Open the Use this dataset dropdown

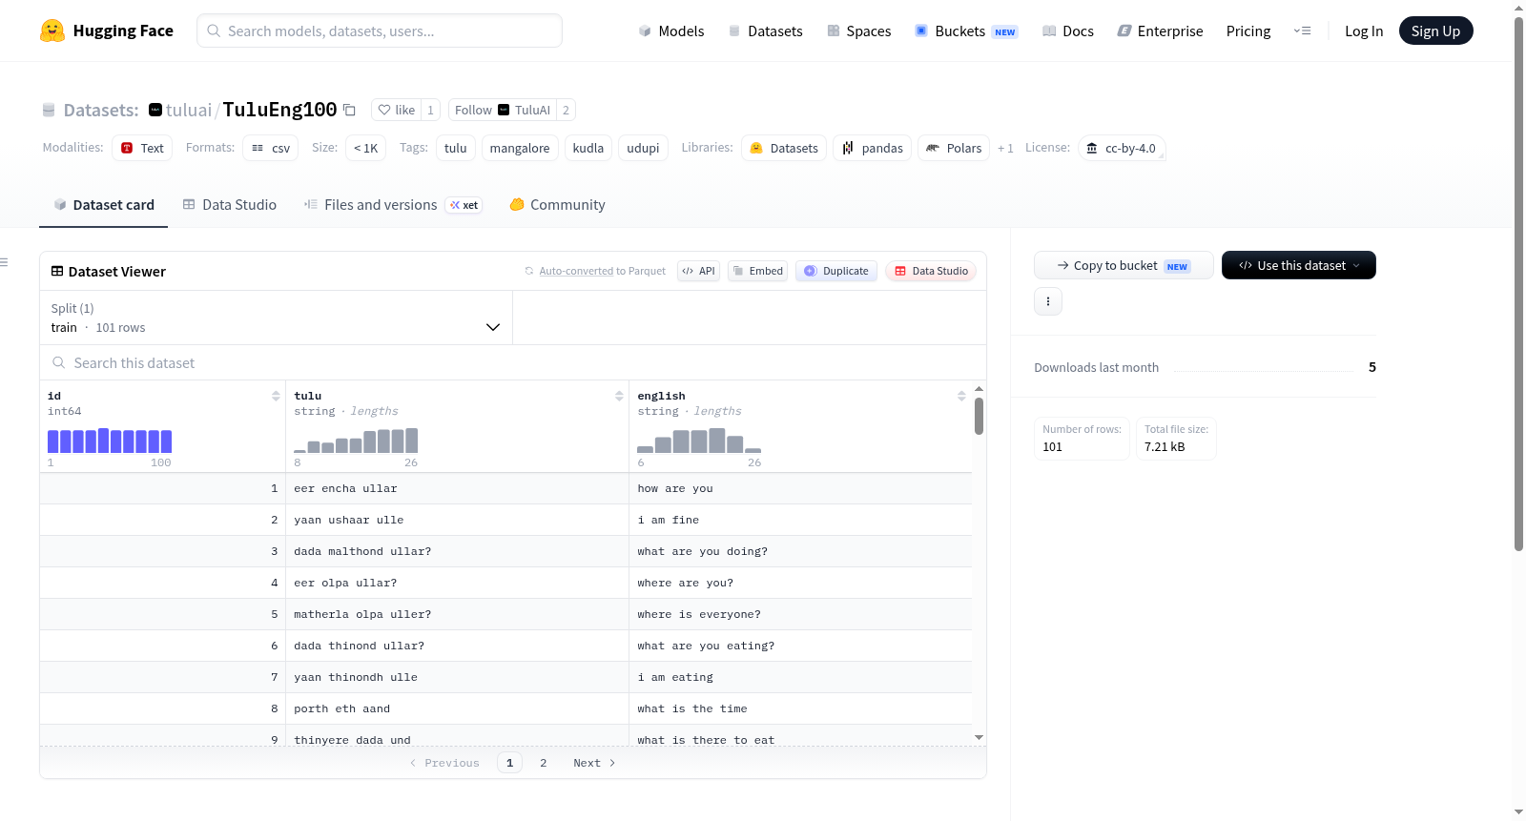click(x=1299, y=265)
